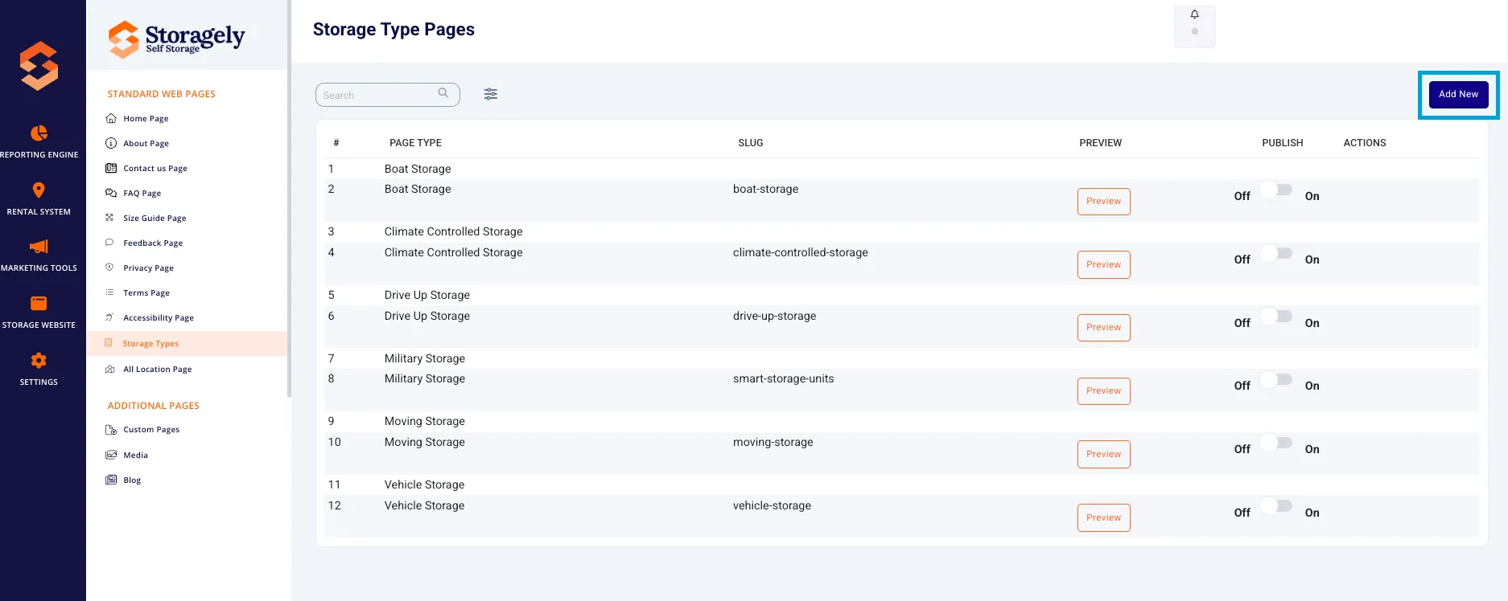The width and height of the screenshot is (1508, 601).
Task: Click the Add New button
Action: tap(1458, 94)
